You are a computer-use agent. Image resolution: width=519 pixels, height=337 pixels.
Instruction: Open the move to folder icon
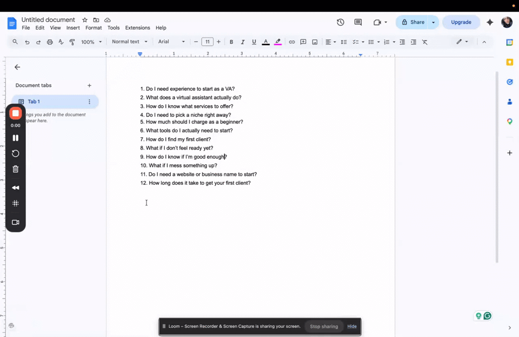point(96,20)
